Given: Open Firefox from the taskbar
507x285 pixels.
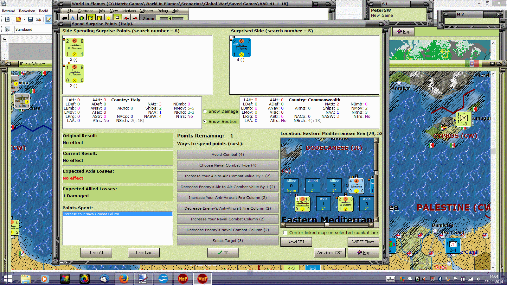Looking at the screenshot, I should pyautogui.click(x=124, y=279).
